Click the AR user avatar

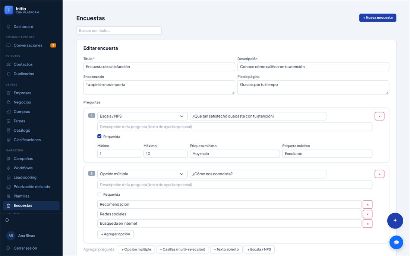pos(11,236)
